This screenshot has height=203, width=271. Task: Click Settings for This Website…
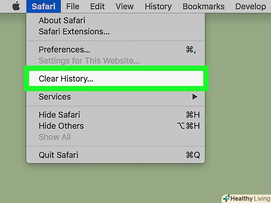click(89, 60)
